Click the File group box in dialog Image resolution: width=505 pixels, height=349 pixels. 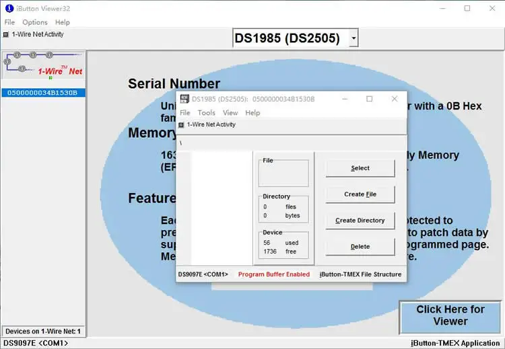click(x=283, y=173)
